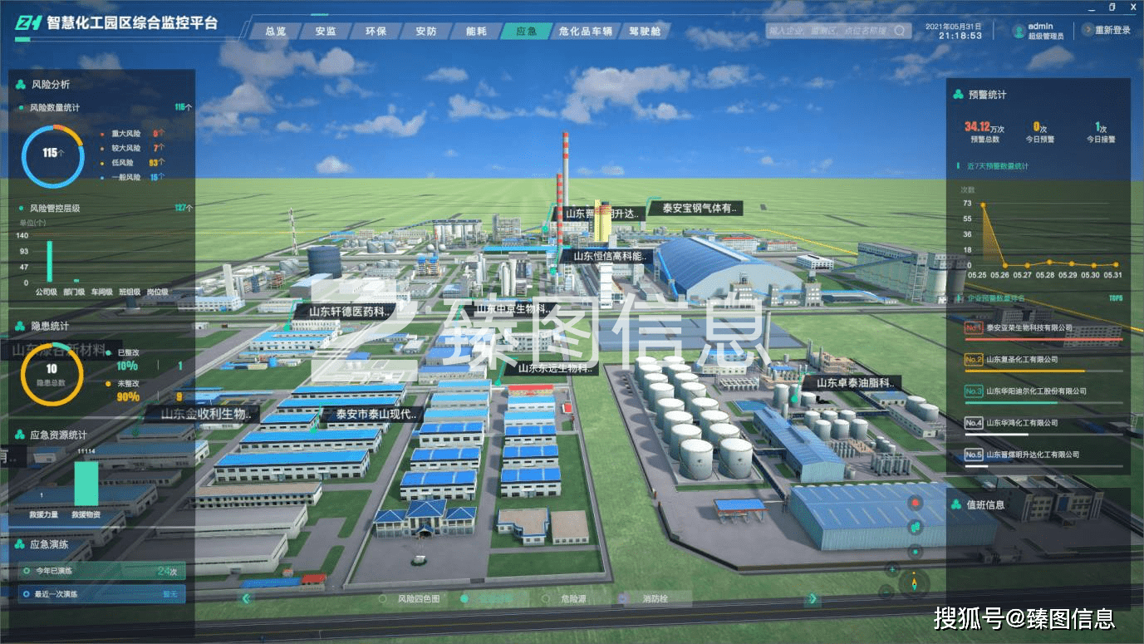
Task: Open No.2 山东晨圣化工有限公司 ranking row
Action: [x=1043, y=361]
